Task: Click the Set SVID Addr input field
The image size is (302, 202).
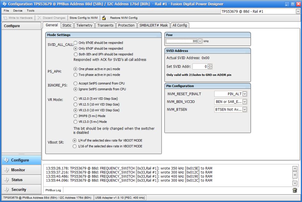Action: (x=200, y=67)
